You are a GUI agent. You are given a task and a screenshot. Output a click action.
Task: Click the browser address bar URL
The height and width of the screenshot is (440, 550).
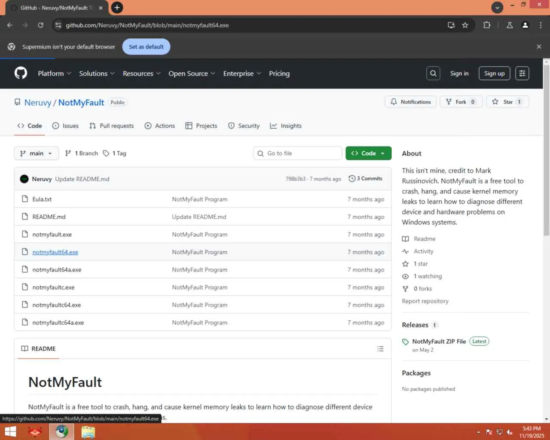tap(147, 25)
